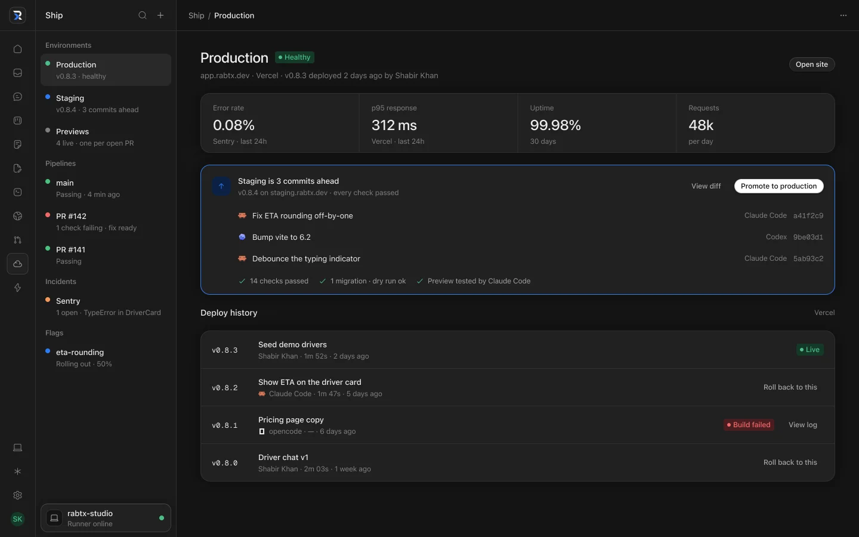Screen dimensions: 859x537
Task: Open the Sentry incident entry
Action: point(106,306)
